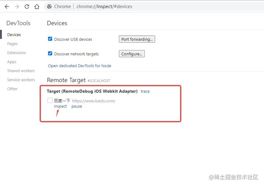Open the Shared workers section
This screenshot has width=264, height=186.
point(21,71)
